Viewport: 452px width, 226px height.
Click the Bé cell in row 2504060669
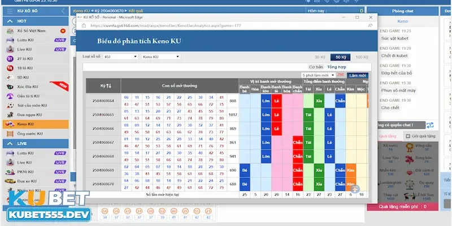pos(245,170)
